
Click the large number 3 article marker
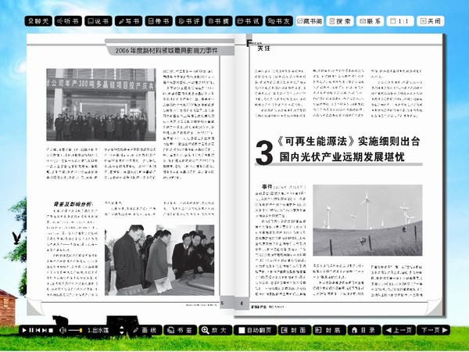pos(264,153)
